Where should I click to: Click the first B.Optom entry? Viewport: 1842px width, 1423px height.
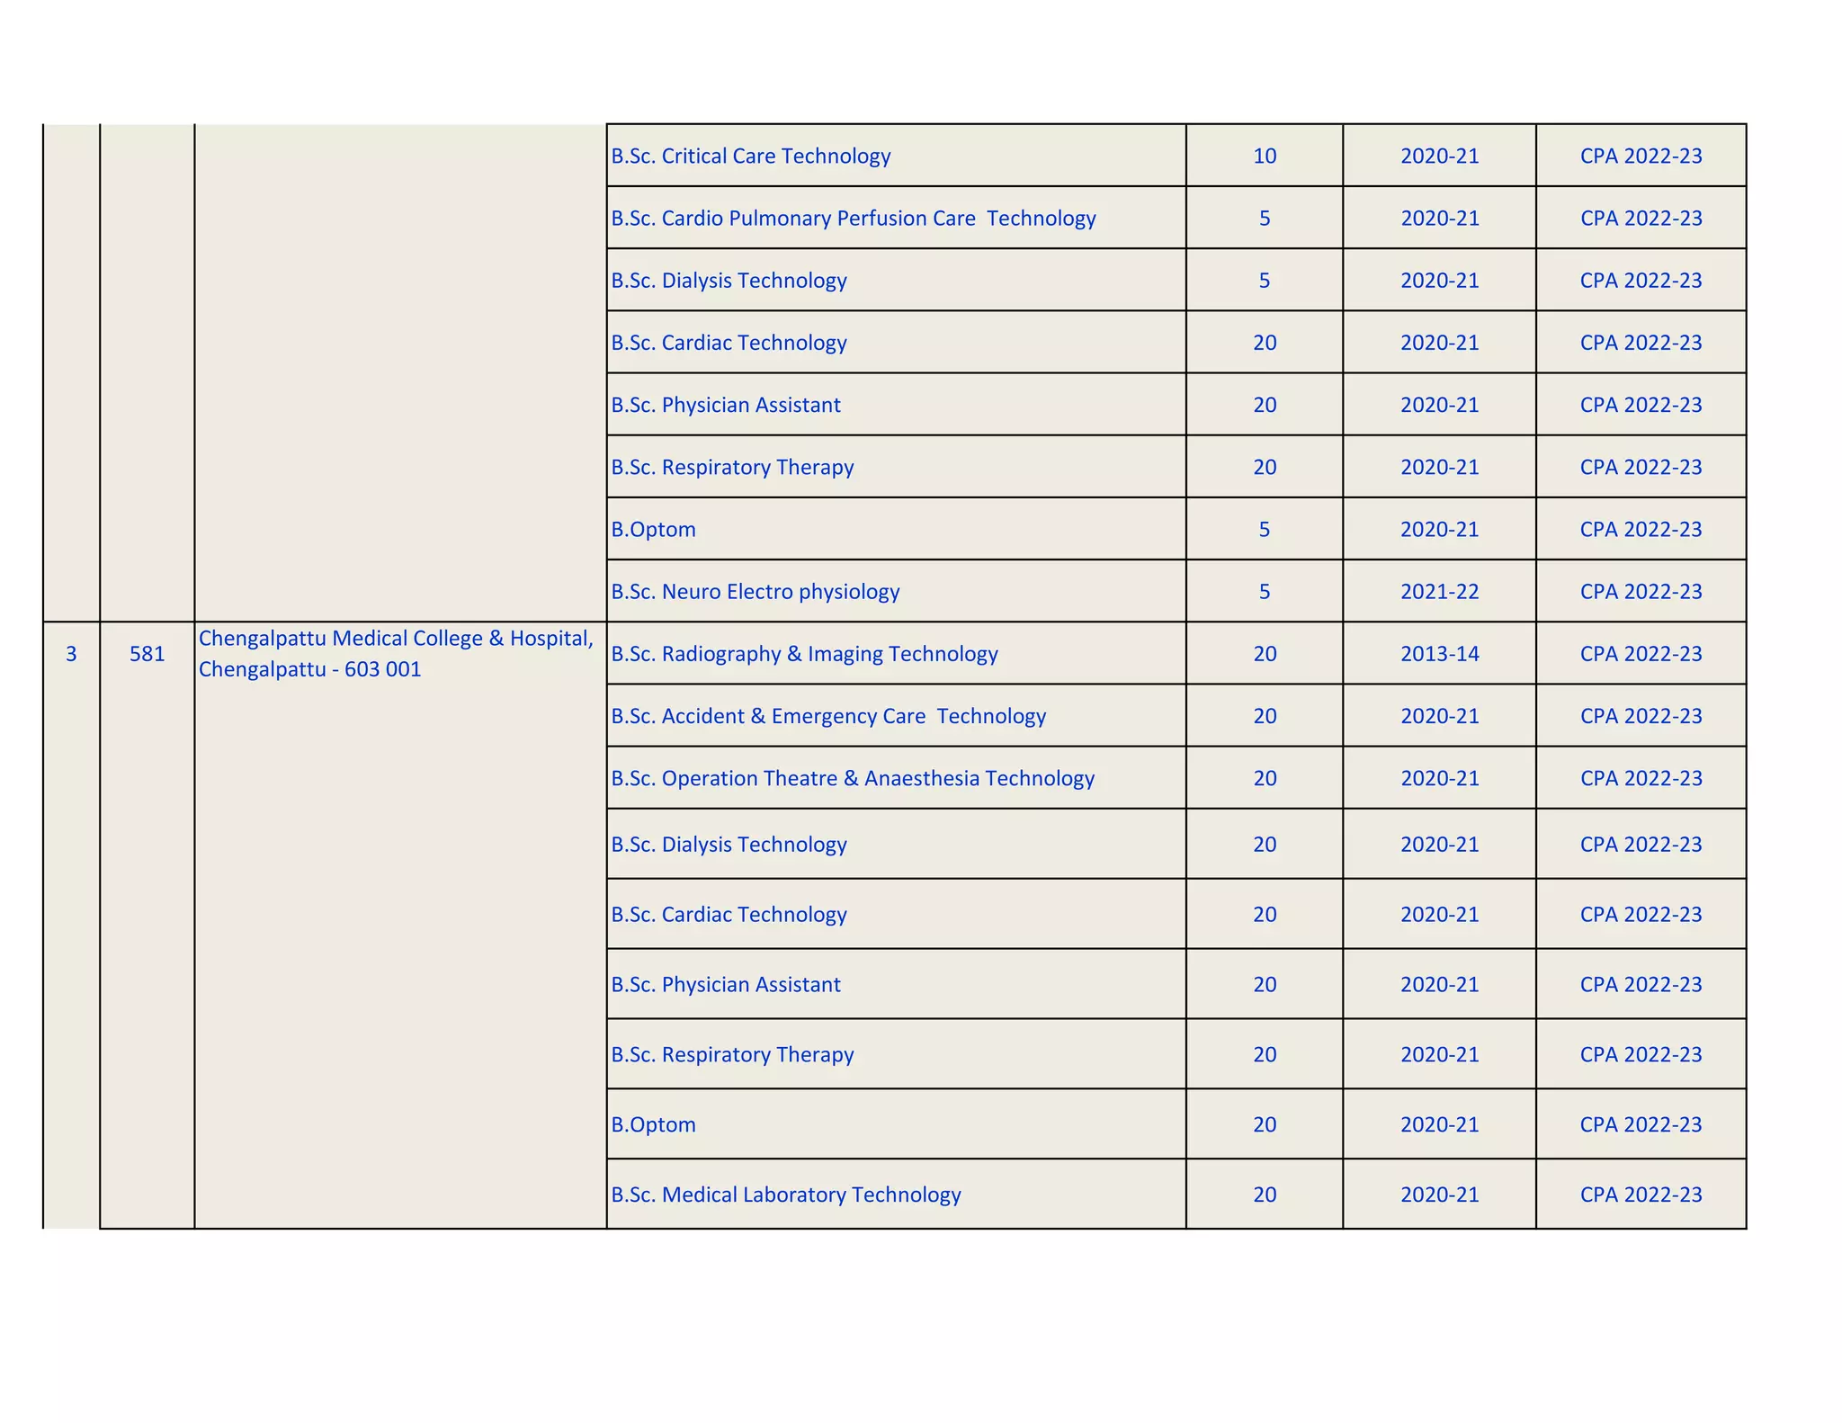pos(653,530)
